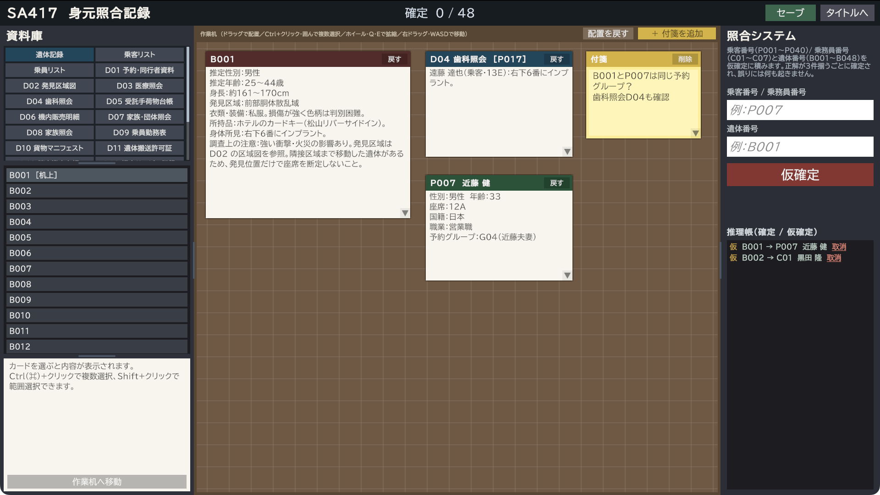This screenshot has width=880, height=495.
Task: Return the D04 歯科照会 card using 戻す
Action: click(x=556, y=59)
